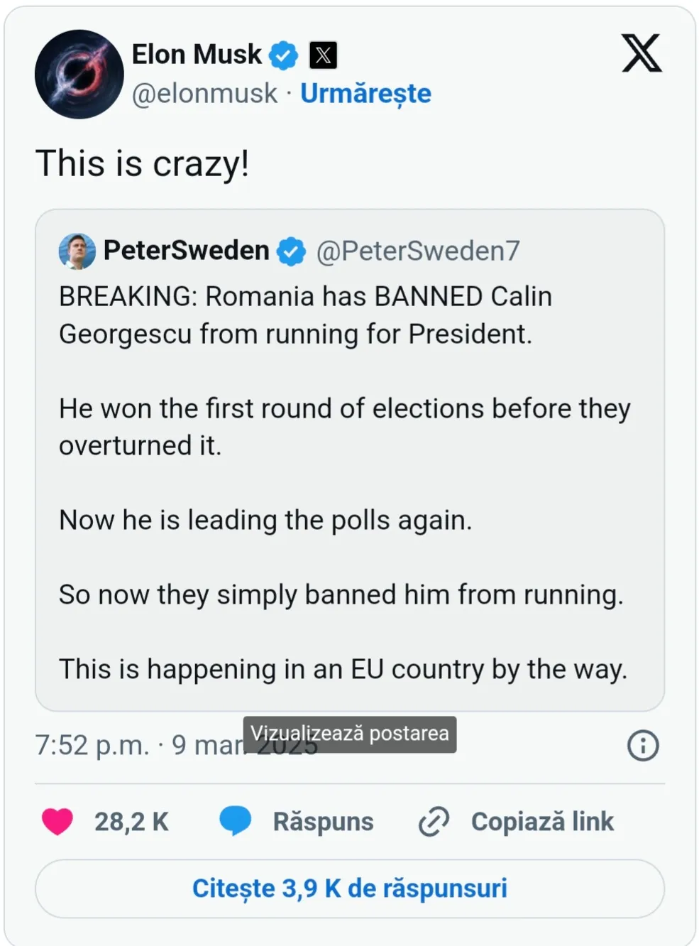The image size is (699, 946).
Task: Click the Copiază link button text
Action: coord(542,822)
